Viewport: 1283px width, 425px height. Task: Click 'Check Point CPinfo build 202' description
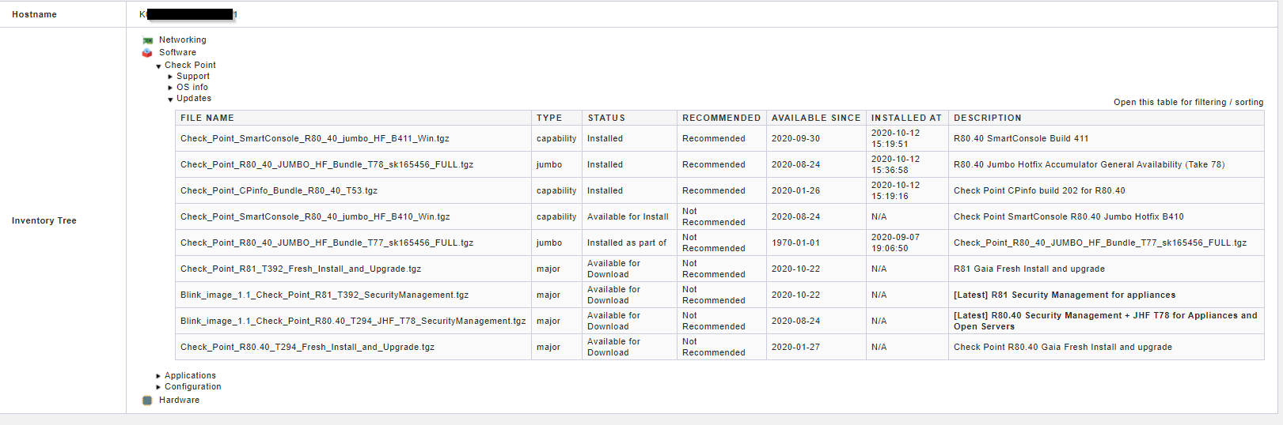1039,190
